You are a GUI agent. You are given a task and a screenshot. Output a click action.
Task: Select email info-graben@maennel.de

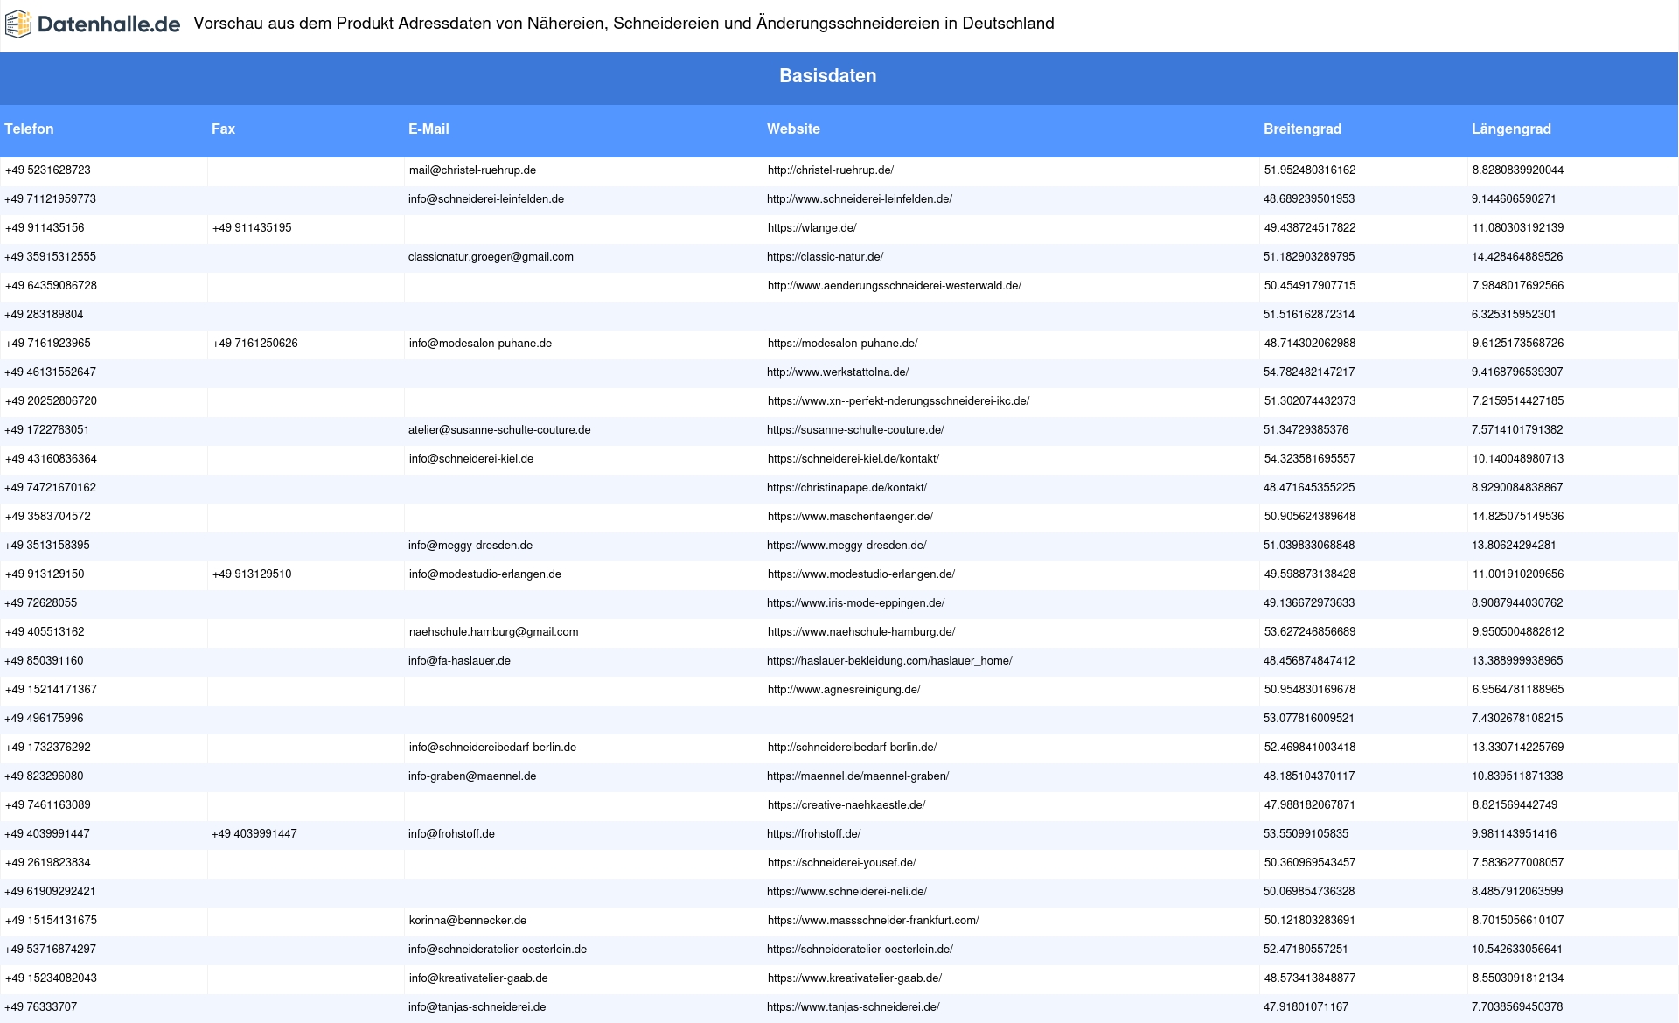[472, 776]
